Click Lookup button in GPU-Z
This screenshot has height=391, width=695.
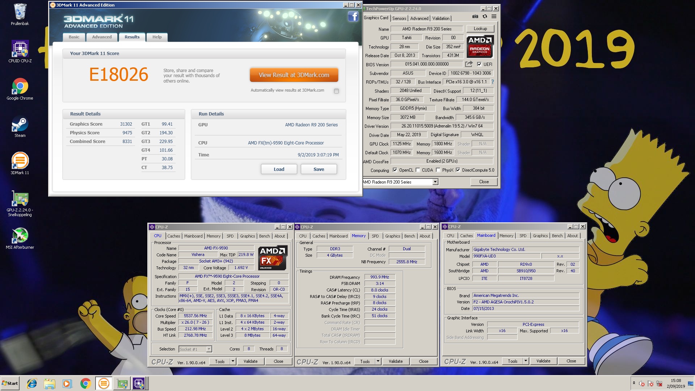pos(480,29)
